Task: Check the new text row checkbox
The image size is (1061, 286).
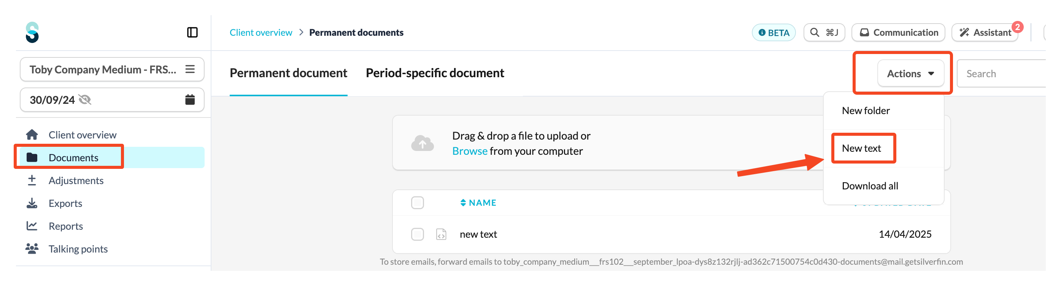Action: [x=417, y=234]
